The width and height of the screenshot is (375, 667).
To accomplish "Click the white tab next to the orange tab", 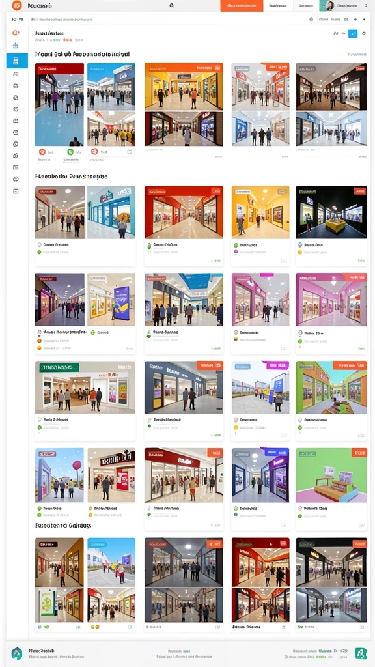I will tap(278, 6).
